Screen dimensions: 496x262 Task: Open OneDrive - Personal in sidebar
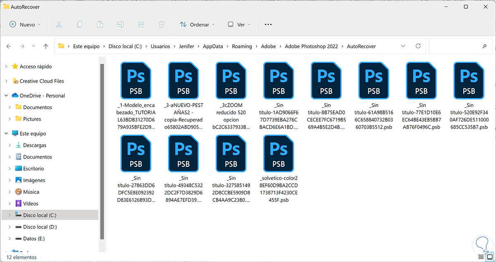click(x=42, y=96)
